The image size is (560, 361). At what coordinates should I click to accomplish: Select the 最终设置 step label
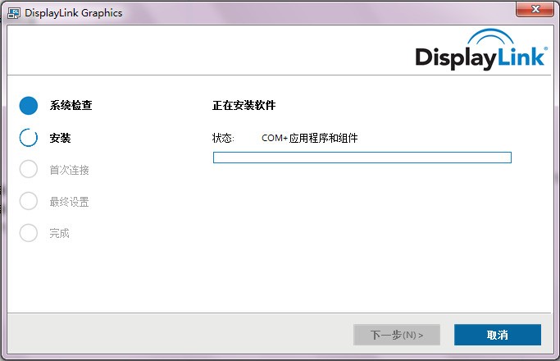point(70,202)
